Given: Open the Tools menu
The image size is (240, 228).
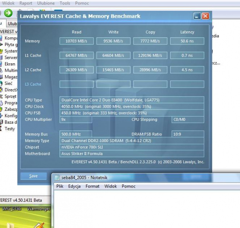Looking at the screenshot, I should click(65, 3).
